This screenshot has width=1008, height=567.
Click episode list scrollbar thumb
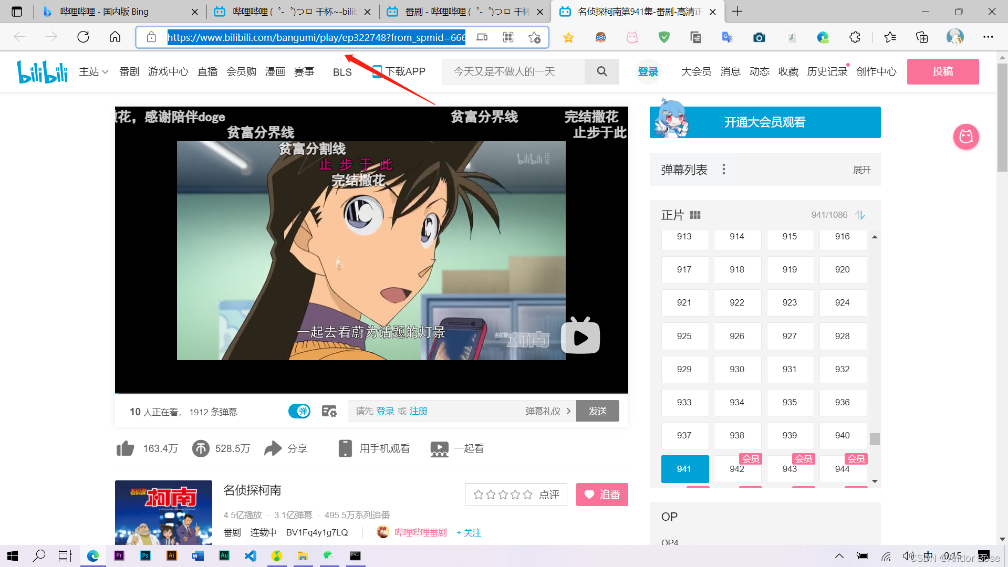click(x=875, y=438)
